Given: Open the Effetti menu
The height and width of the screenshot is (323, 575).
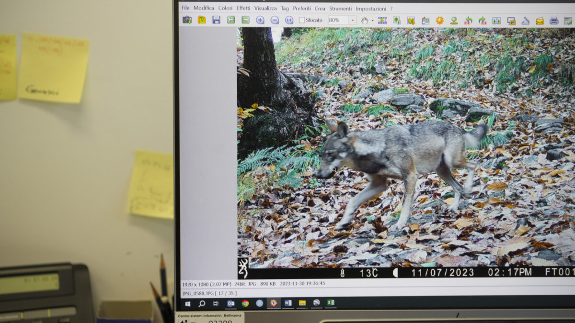Looking at the screenshot, I should (243, 8).
